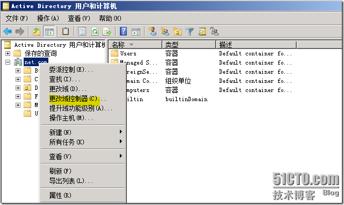Expand the B folder under net.com

tap(18, 70)
